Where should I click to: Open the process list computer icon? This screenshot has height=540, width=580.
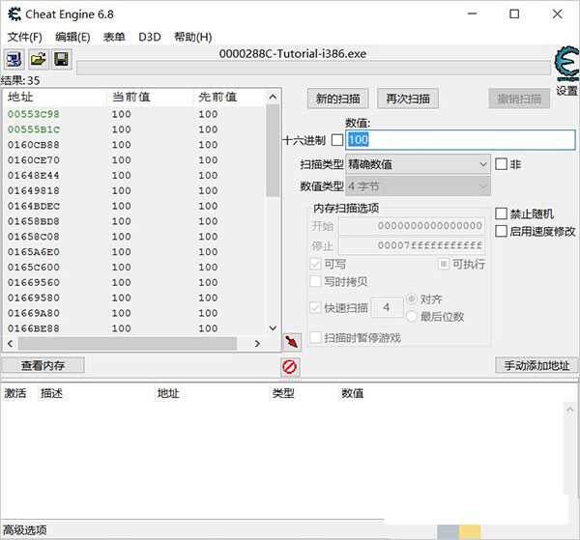(14, 59)
